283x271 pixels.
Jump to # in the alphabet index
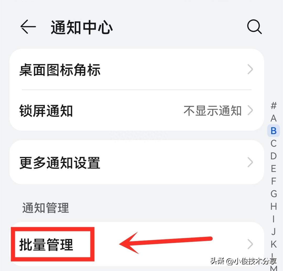tap(274, 106)
